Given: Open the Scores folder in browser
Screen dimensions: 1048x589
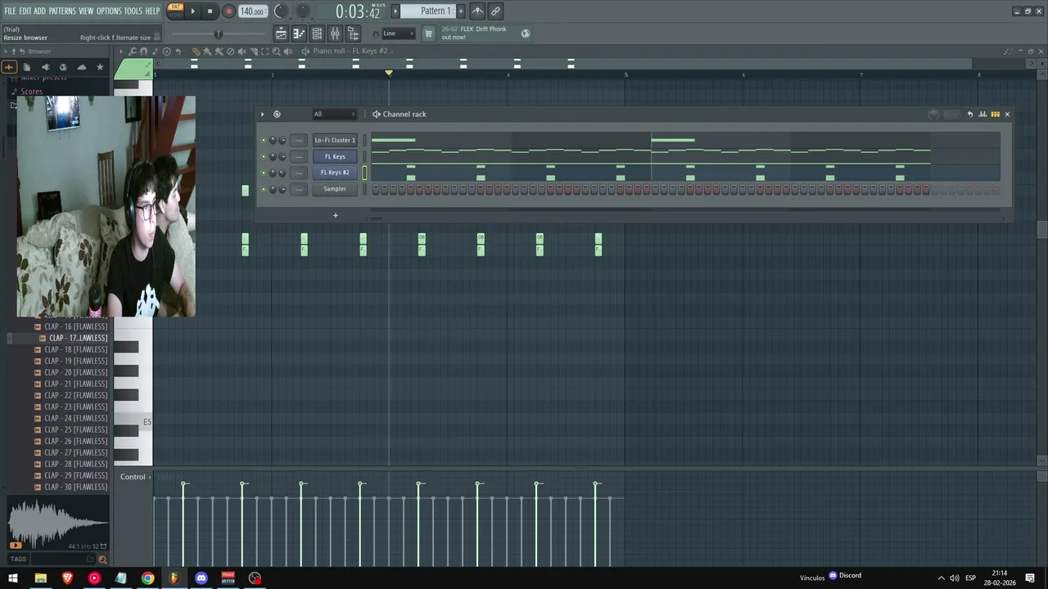Looking at the screenshot, I should point(32,92).
